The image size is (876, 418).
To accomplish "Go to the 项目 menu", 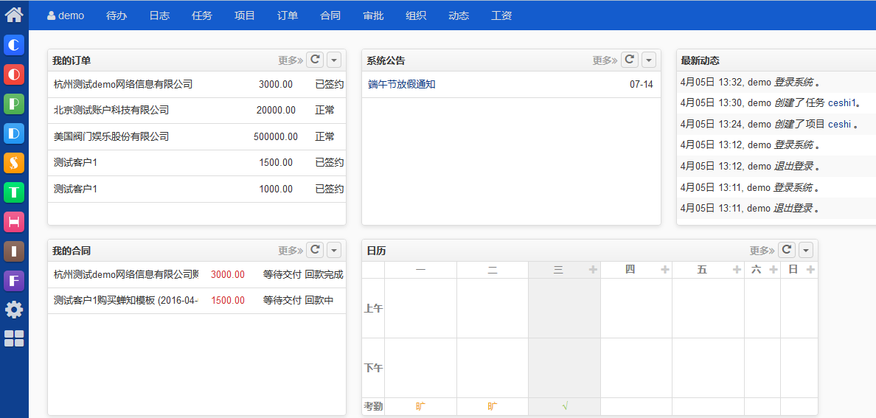I will [245, 15].
